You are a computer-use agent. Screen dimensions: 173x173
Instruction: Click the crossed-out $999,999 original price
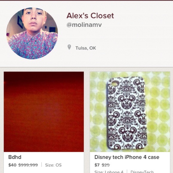point(28,165)
